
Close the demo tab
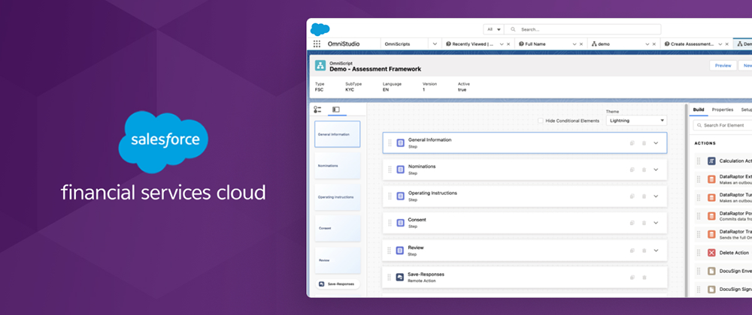[x=655, y=44]
